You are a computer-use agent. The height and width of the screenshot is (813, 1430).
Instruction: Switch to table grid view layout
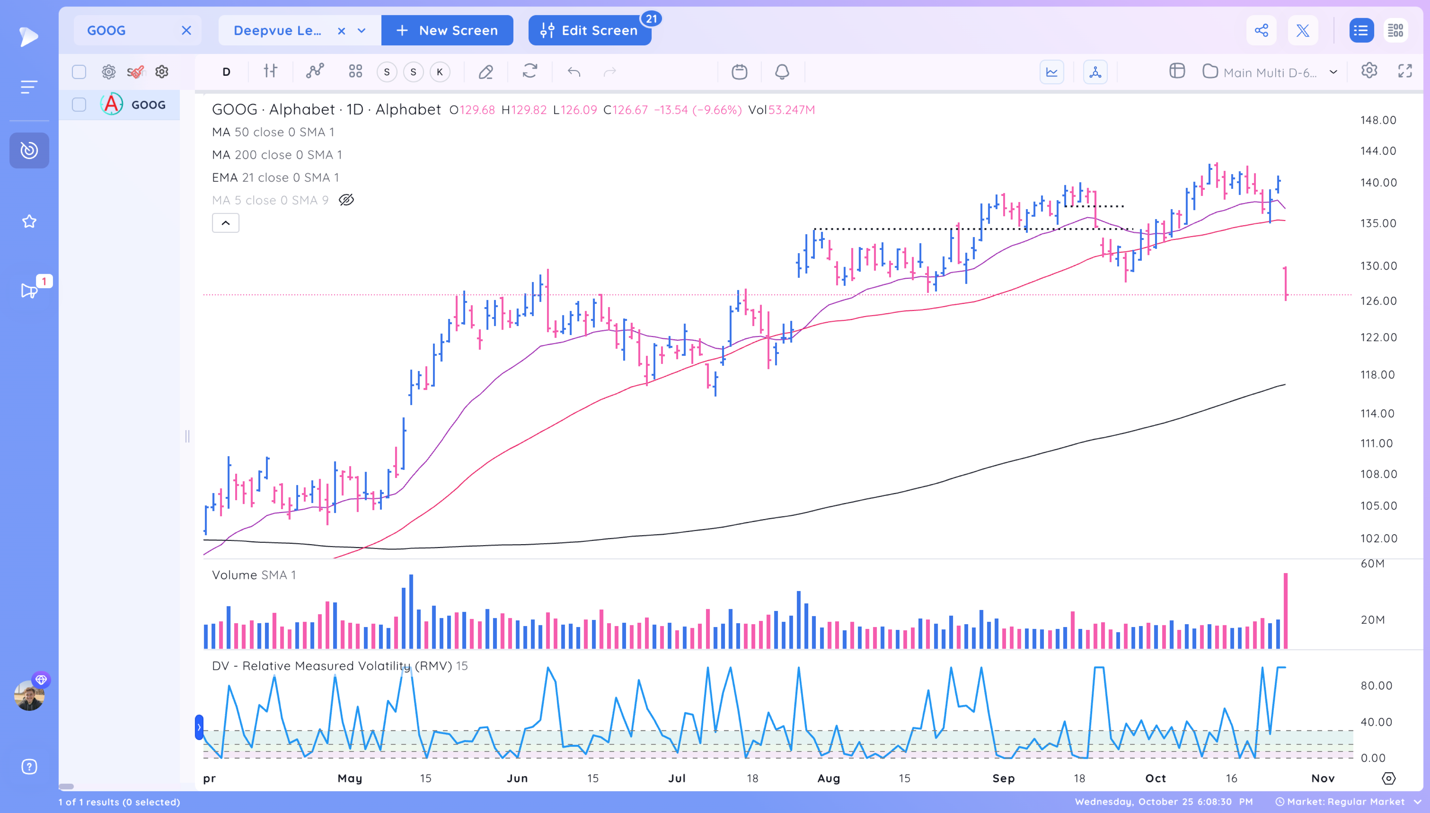coord(1395,30)
